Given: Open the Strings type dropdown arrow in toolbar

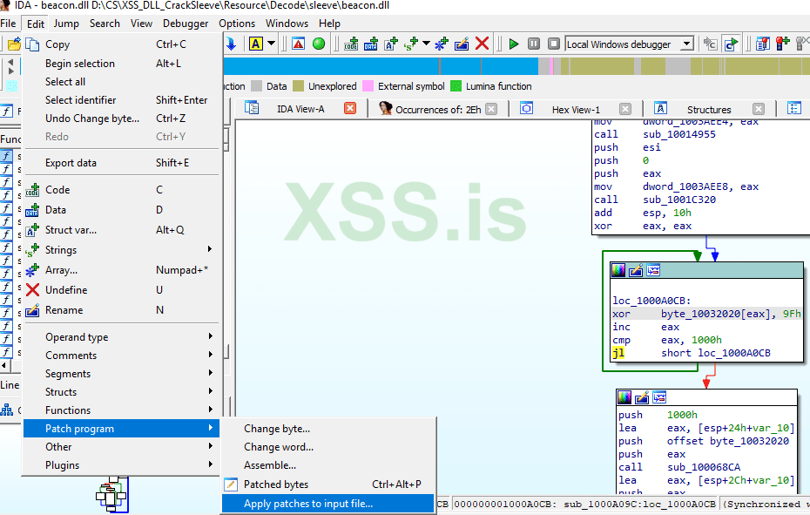Looking at the screenshot, I should 426,44.
